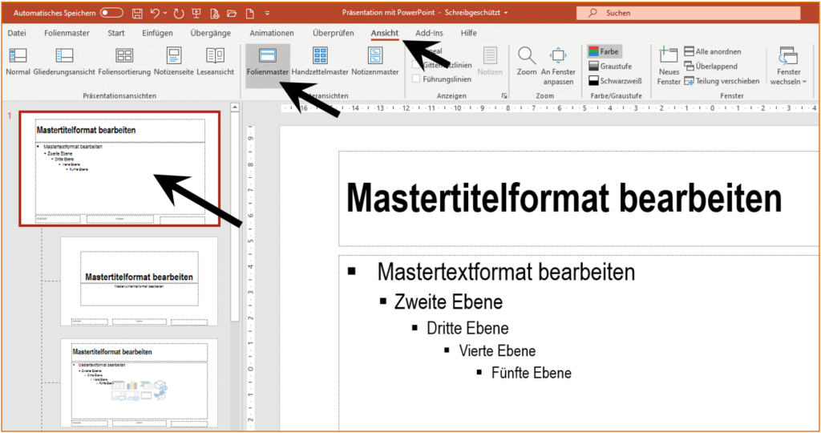Open the Handzettelmaster view
The height and width of the screenshot is (433, 821).
[x=319, y=61]
